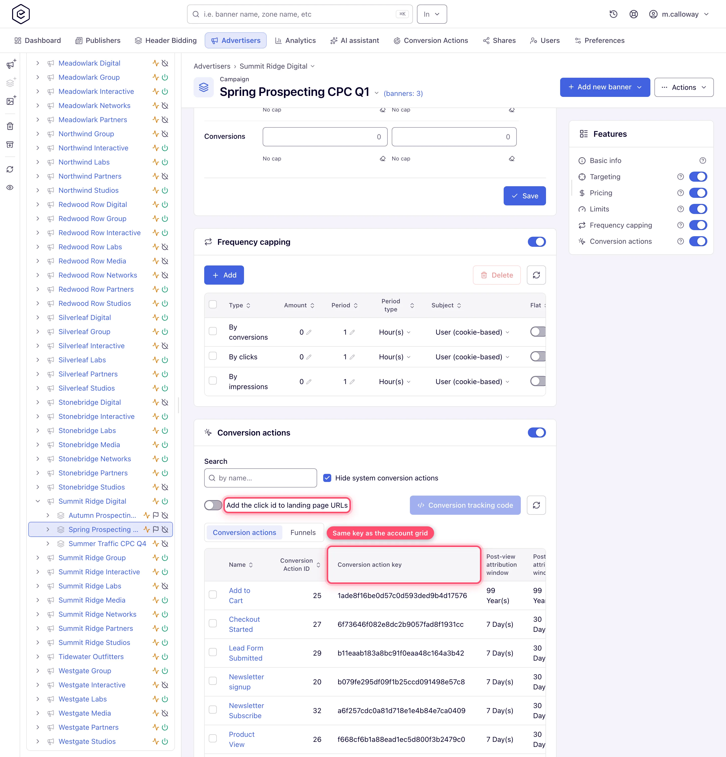Open Stonebridge Media advertiser
The image size is (726, 757).
pyautogui.click(x=89, y=445)
